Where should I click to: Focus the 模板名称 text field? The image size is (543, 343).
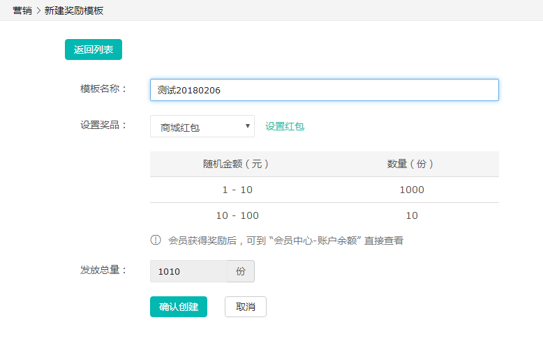[x=324, y=90]
